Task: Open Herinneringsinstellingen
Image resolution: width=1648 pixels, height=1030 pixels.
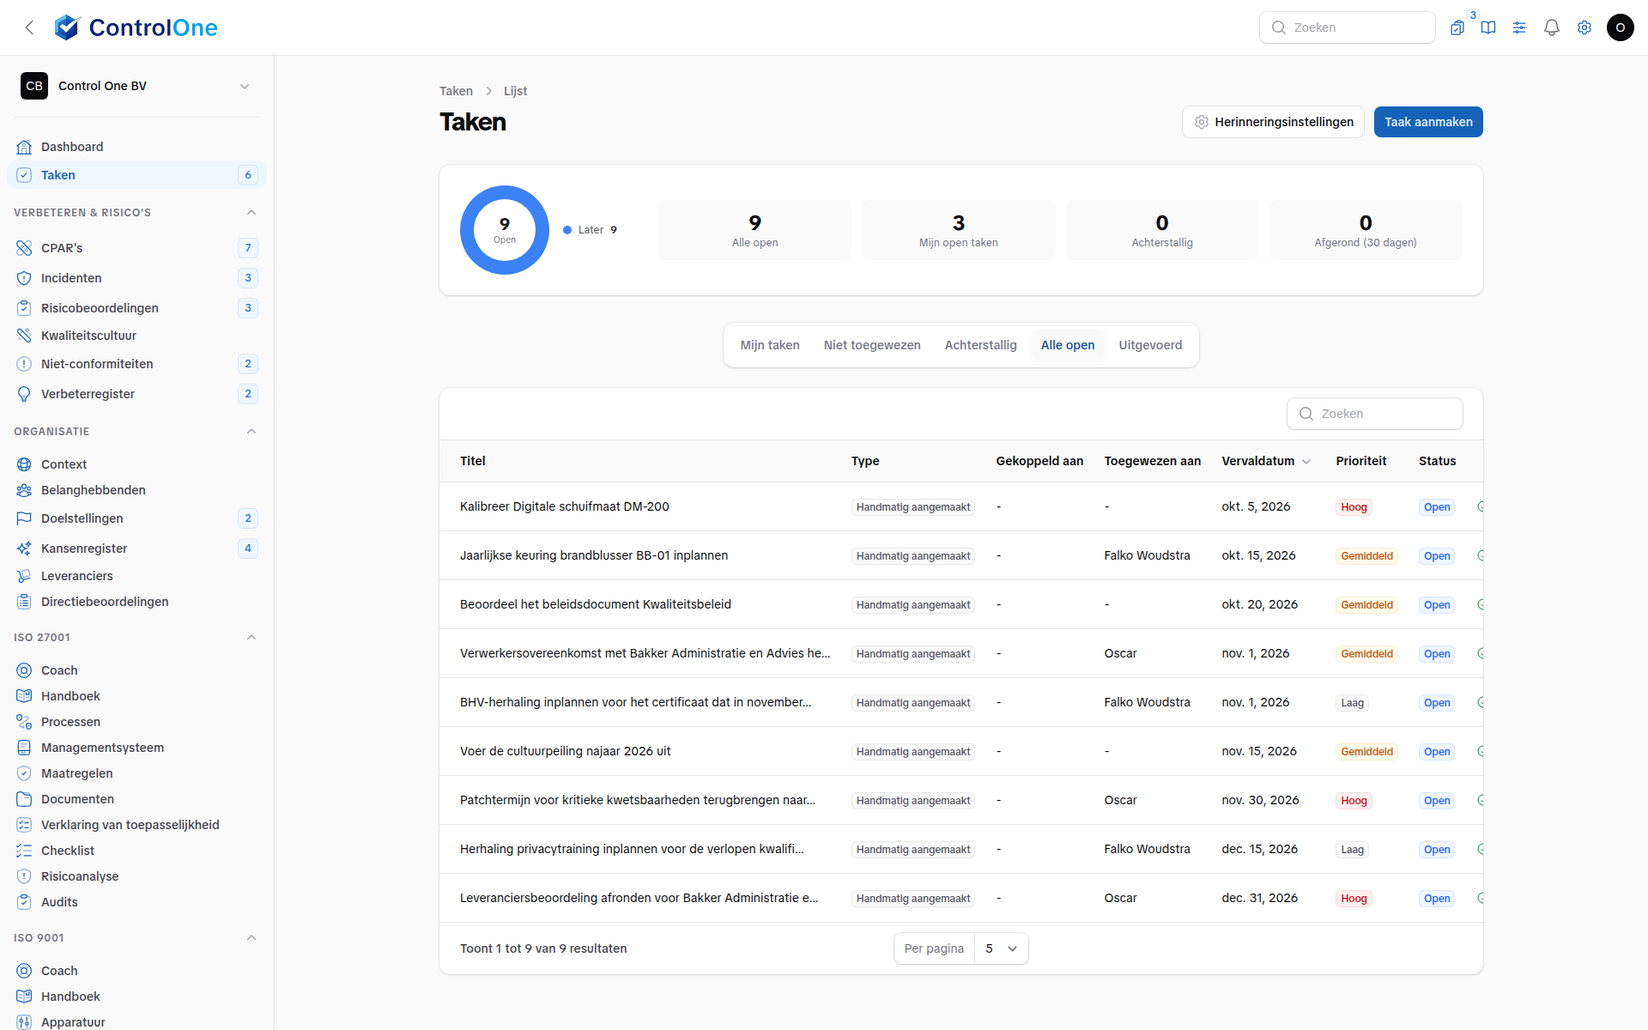Action: pyautogui.click(x=1273, y=122)
